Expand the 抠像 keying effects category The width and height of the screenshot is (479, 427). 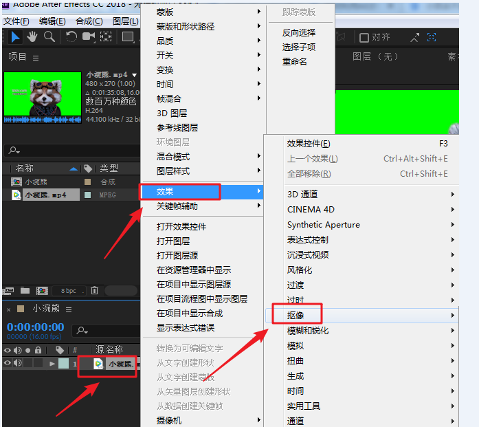tap(361, 315)
